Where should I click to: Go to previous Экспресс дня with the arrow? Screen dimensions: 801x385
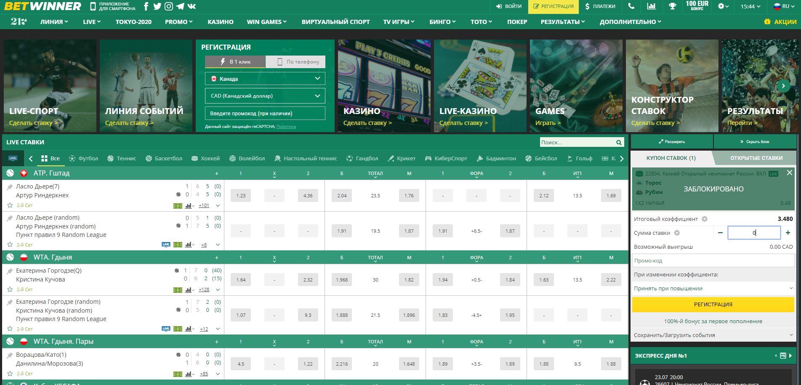coord(776,356)
